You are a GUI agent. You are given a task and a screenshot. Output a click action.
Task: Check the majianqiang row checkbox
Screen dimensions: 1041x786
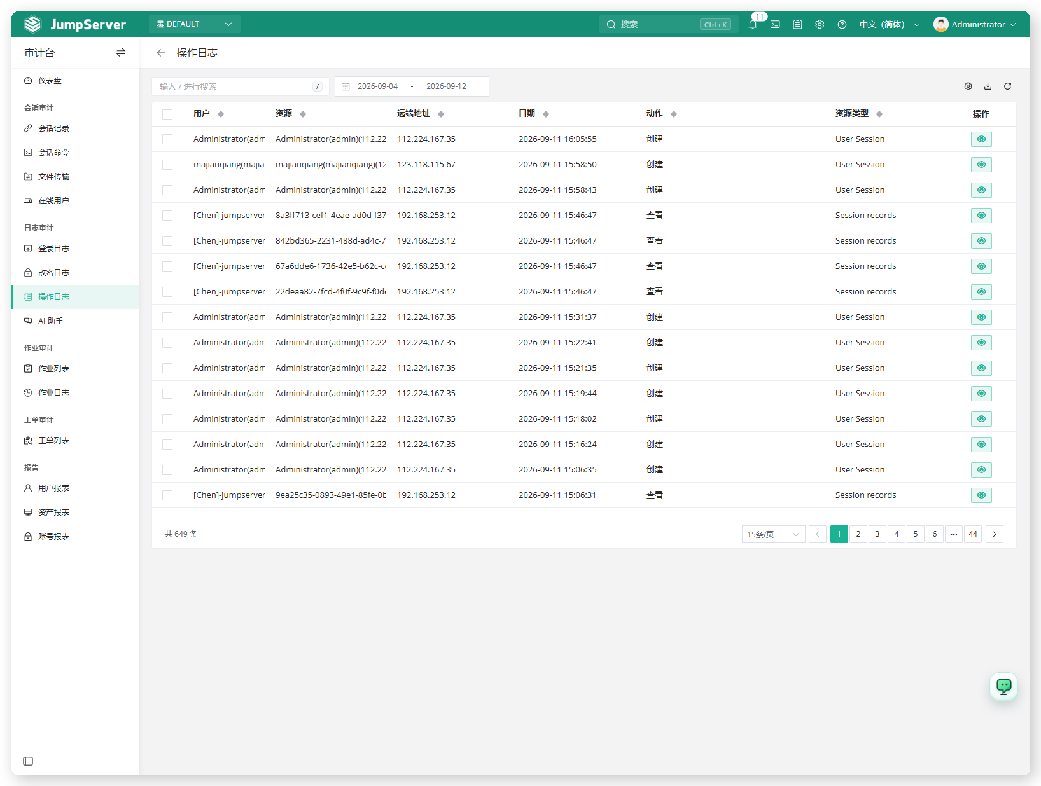[x=167, y=165]
